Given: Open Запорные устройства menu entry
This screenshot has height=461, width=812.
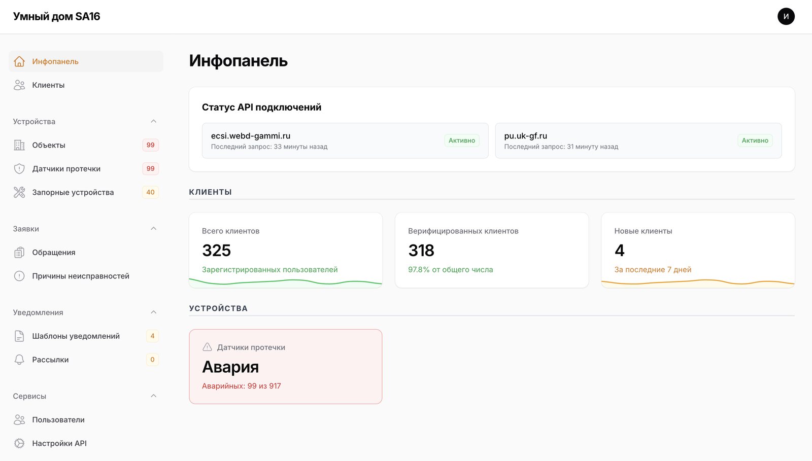Looking at the screenshot, I should [x=86, y=192].
